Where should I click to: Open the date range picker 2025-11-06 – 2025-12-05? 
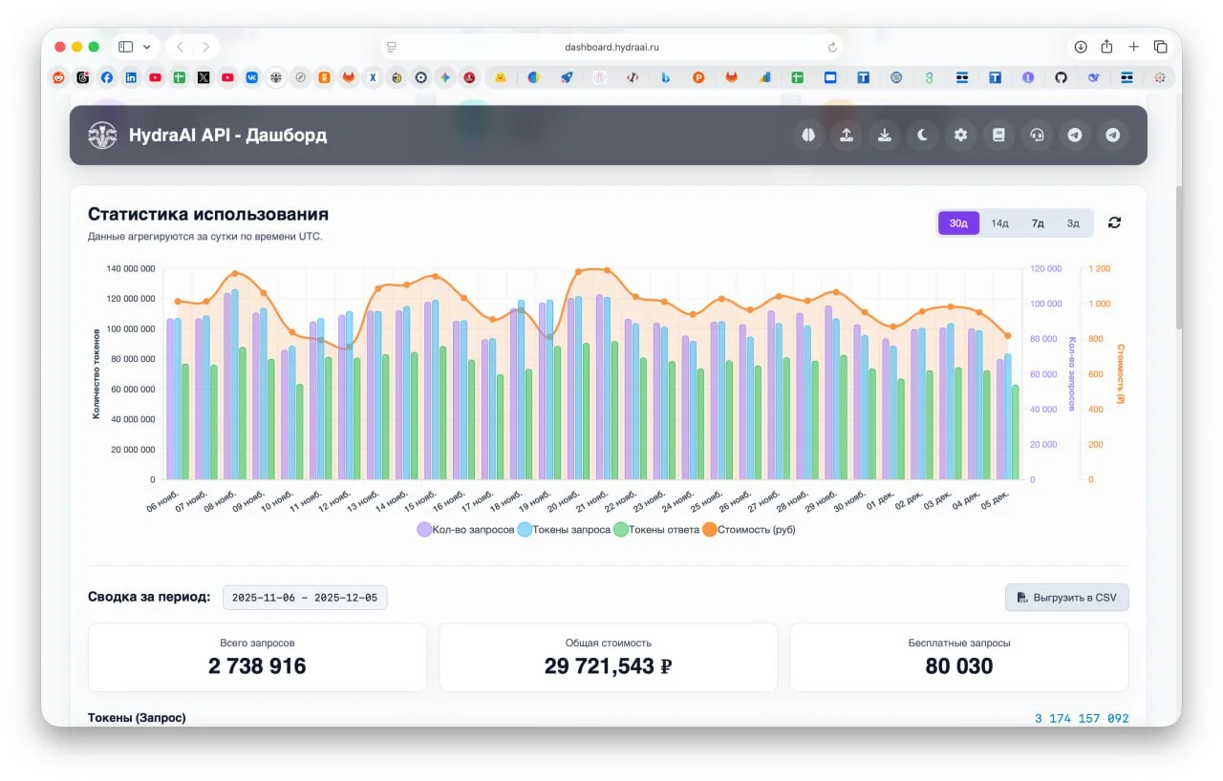pyautogui.click(x=305, y=598)
